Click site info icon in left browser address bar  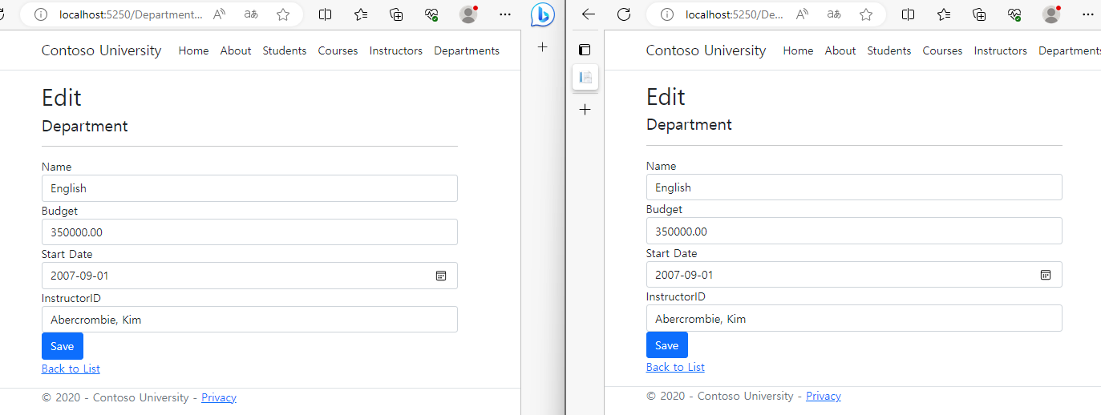41,14
